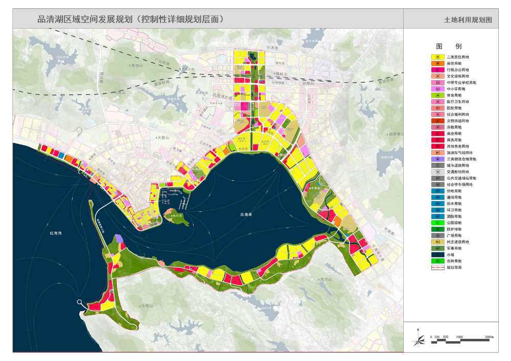Click the 鸟尾山 mountain label
The image size is (511, 361).
(x=147, y=306)
